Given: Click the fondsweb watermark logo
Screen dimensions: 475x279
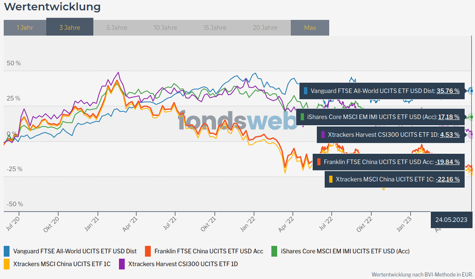Looking at the screenshot, I should pyautogui.click(x=238, y=120).
